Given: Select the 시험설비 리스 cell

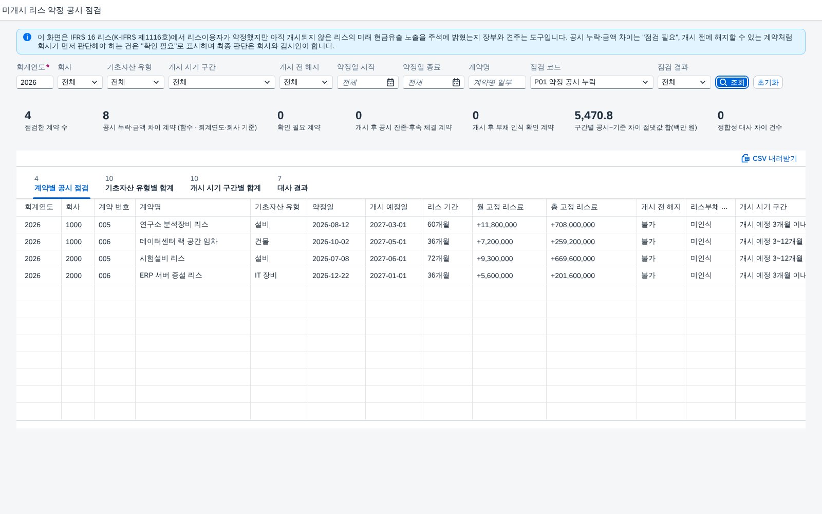Looking at the screenshot, I should coord(193,259).
